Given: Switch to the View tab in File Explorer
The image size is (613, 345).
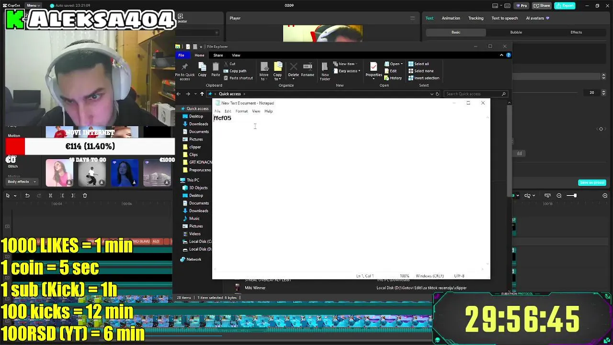Looking at the screenshot, I should 236,55.
